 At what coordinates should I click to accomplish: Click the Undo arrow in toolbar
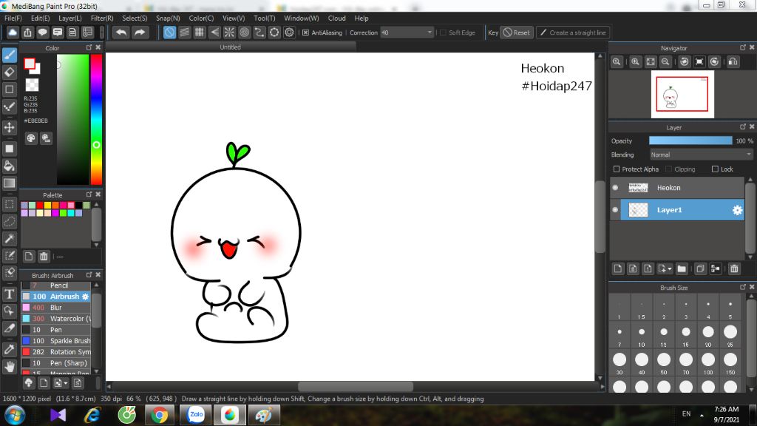pos(120,33)
